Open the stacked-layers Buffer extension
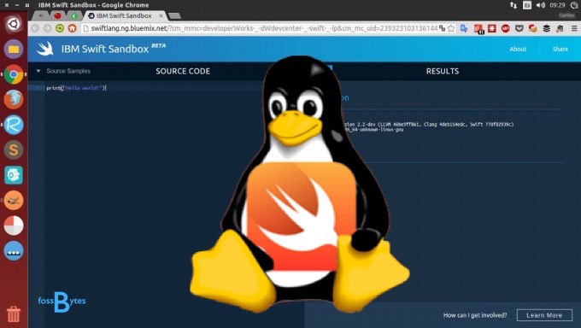The image size is (581, 328). click(546, 28)
